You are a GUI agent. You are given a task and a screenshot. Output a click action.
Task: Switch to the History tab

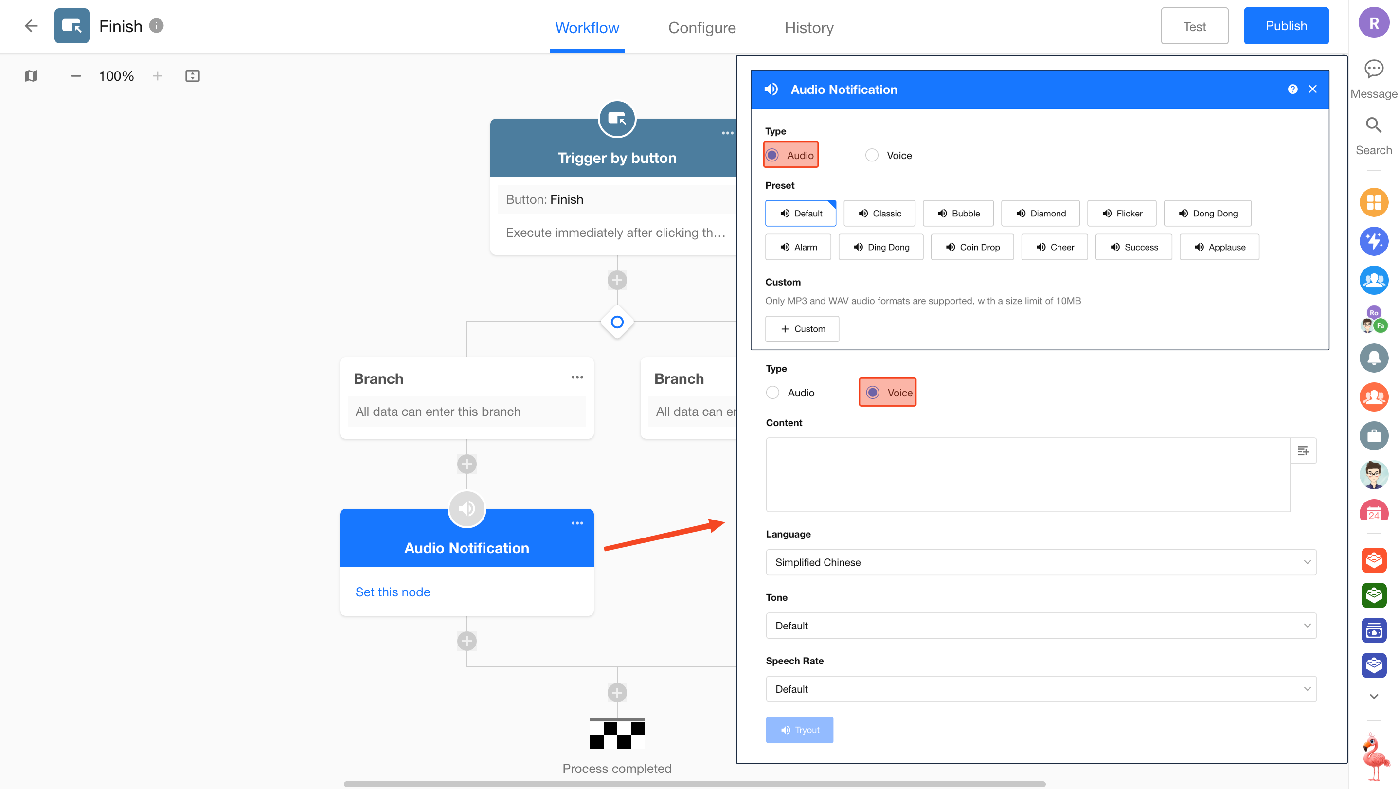(x=808, y=28)
